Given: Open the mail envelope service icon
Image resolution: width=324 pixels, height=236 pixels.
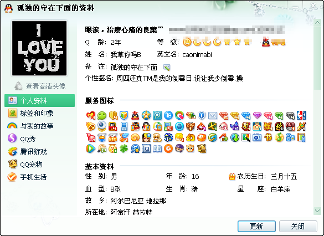Looking at the screenshot, I should (x=213, y=116).
